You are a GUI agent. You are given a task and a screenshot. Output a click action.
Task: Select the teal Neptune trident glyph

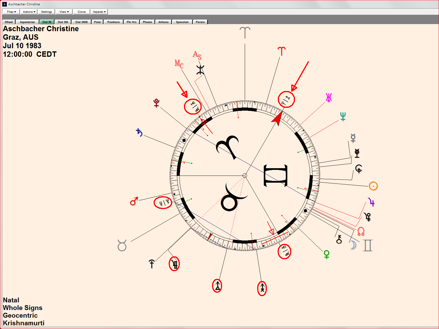[x=343, y=116]
